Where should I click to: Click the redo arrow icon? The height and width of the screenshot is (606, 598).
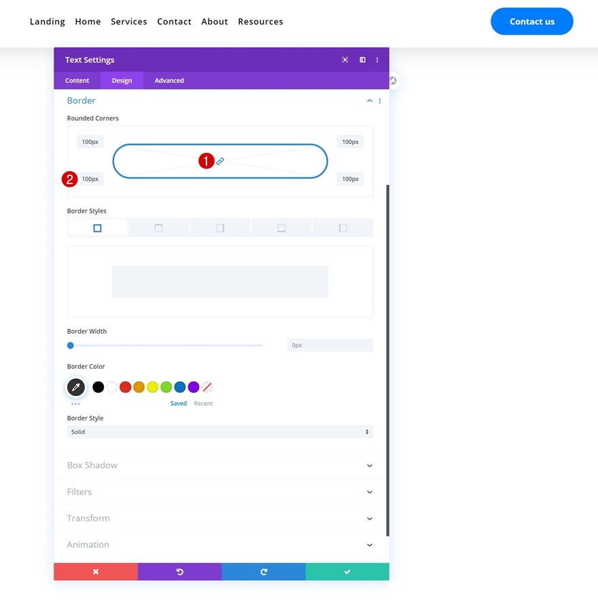[x=264, y=572]
